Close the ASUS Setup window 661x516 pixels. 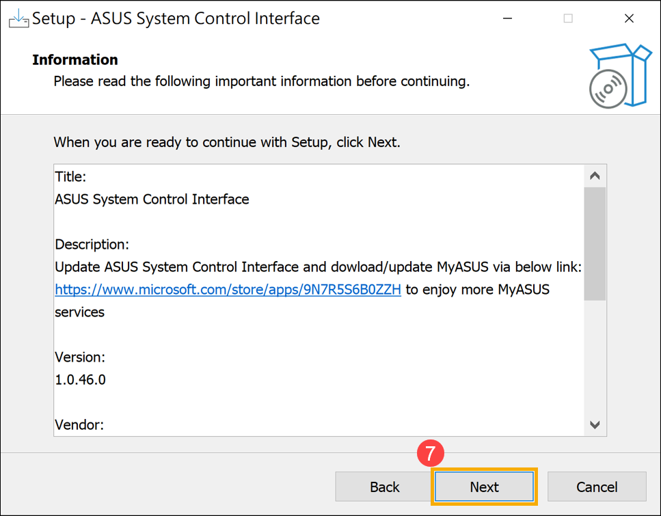pos(629,18)
